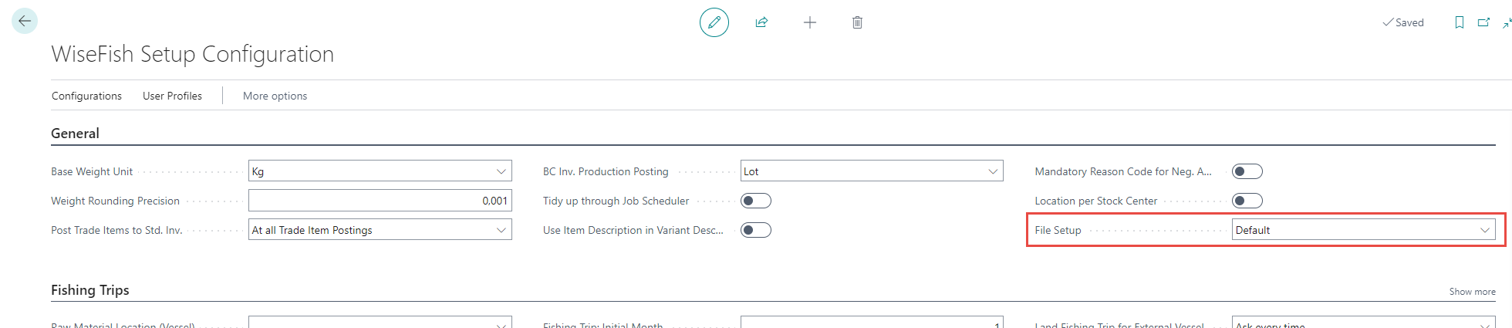Click the back arrow button

coord(25,22)
